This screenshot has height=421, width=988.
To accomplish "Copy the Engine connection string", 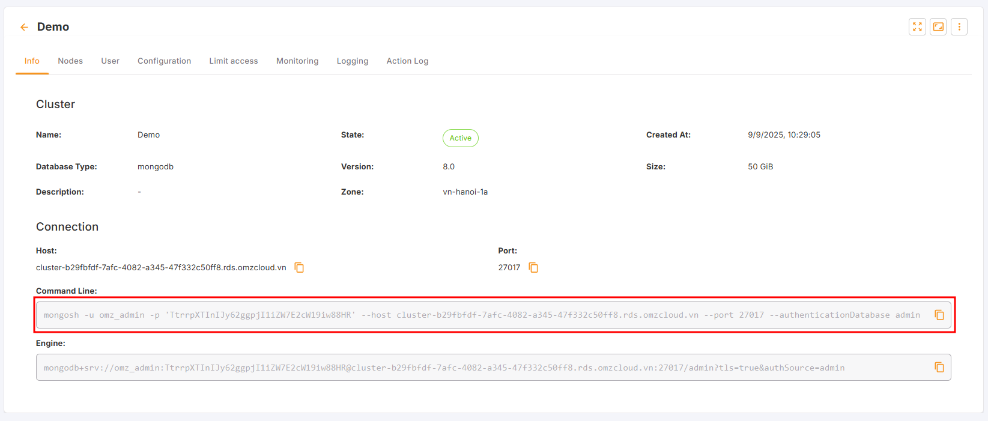I will (x=939, y=368).
